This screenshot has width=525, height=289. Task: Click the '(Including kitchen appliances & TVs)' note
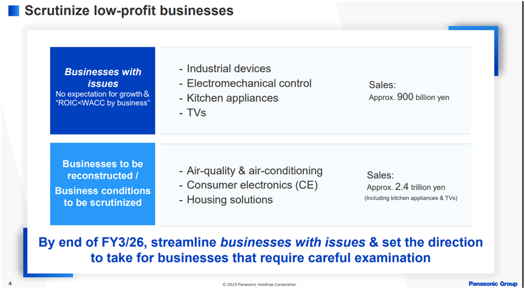coord(411,198)
